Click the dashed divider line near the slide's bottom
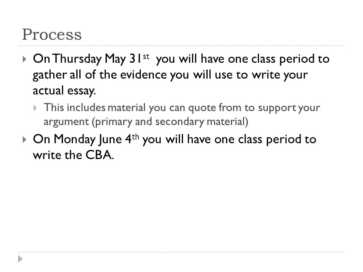Viewport: 363px width, 272px height. pyautogui.click(x=181, y=252)
